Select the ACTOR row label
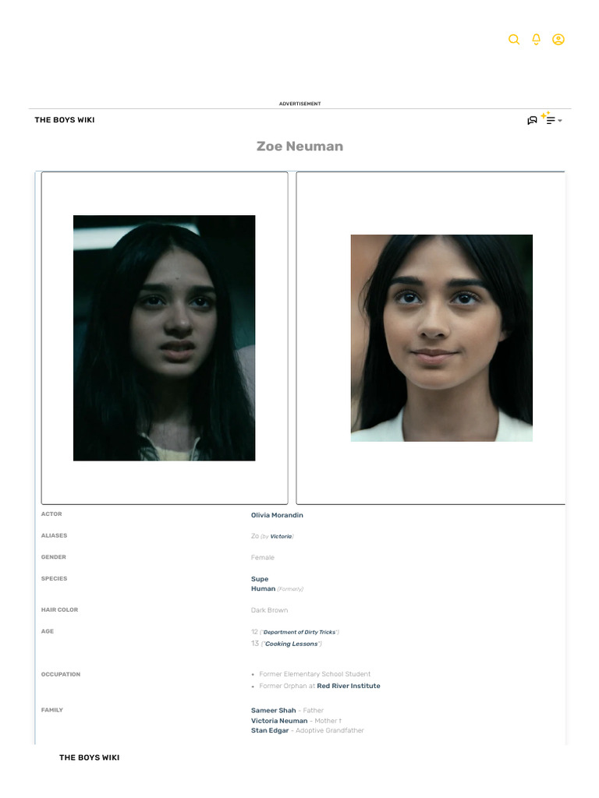 pyautogui.click(x=51, y=514)
